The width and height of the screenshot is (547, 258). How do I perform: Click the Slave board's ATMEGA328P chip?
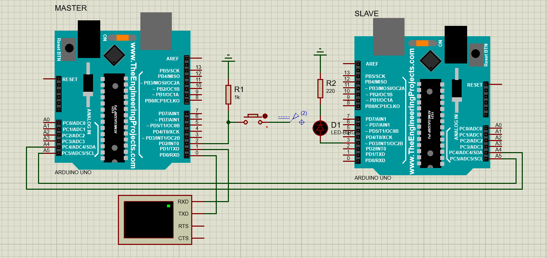click(430, 123)
